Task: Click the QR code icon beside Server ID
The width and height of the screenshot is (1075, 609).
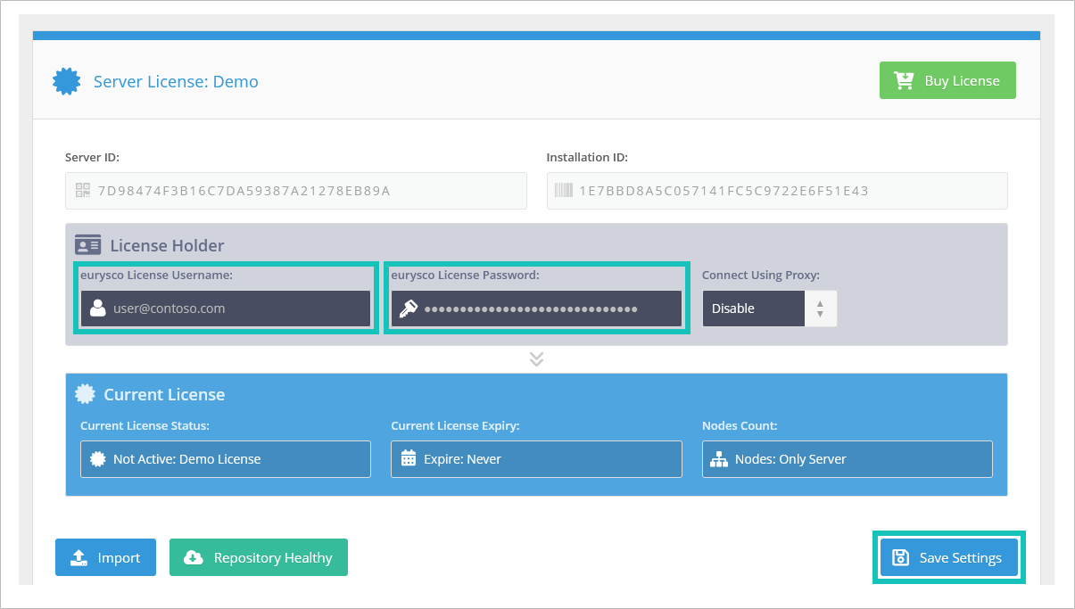Action: pos(83,190)
